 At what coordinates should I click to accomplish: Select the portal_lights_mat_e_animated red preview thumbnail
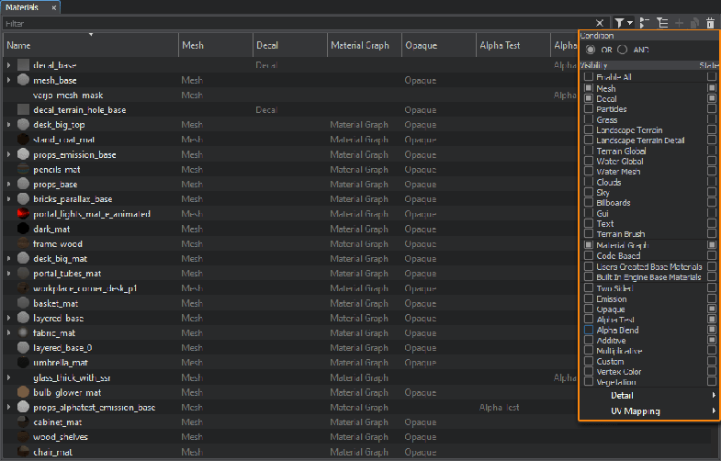tap(24, 214)
